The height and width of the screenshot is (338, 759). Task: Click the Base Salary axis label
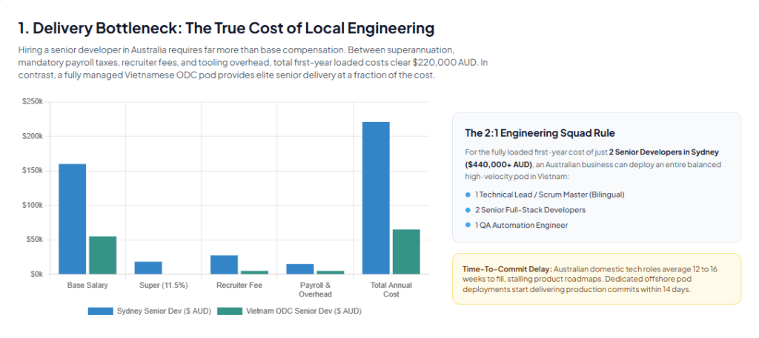(x=87, y=285)
